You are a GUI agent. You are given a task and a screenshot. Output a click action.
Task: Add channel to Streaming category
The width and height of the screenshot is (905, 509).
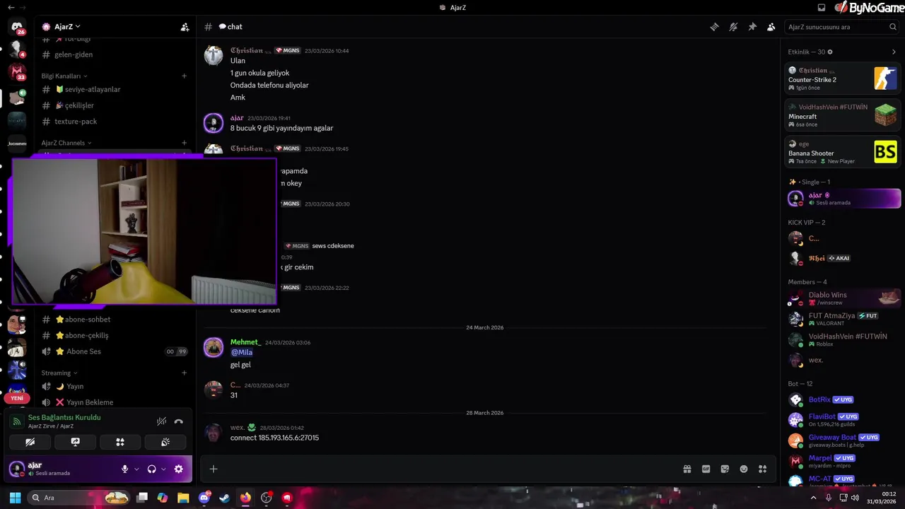(185, 373)
